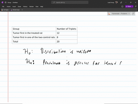Expand the Share button dropdown arrow
Viewport: 138px width, 104px height.
coord(133,6)
